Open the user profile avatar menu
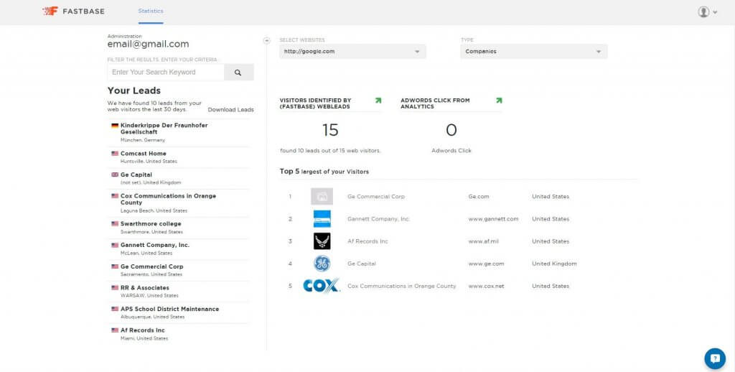 click(x=703, y=11)
